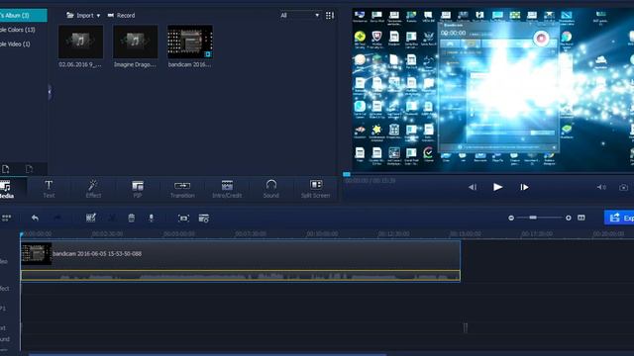
Task: Open the Effect tab
Action: pyautogui.click(x=93, y=189)
